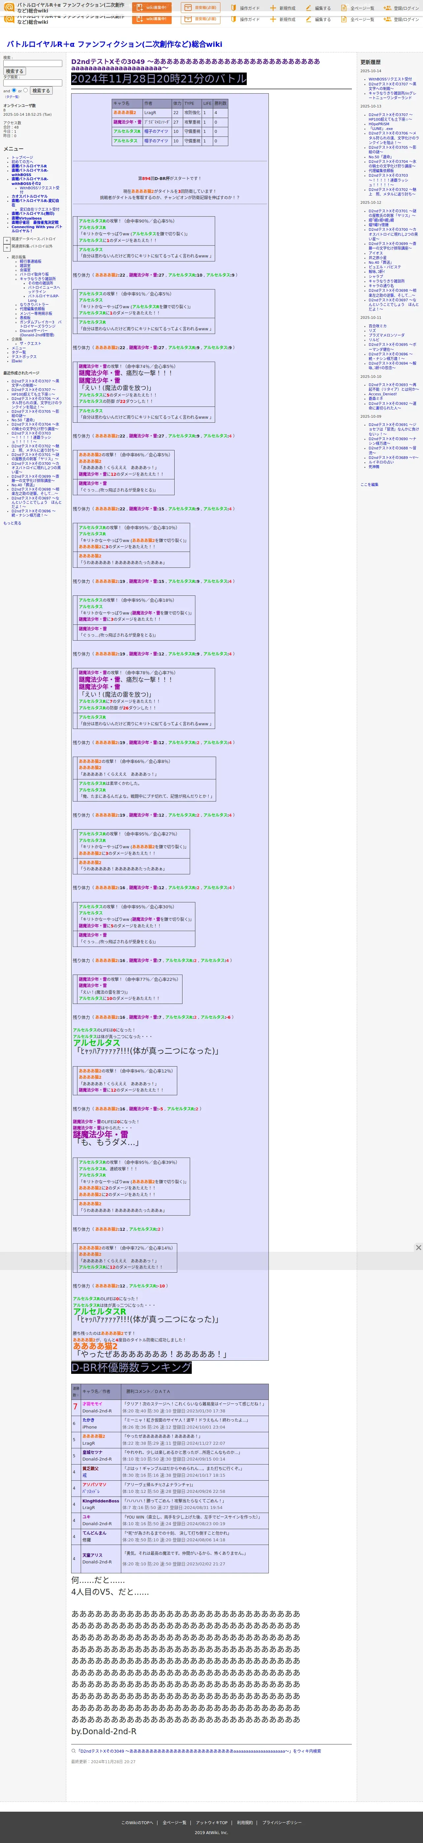
Task: Select the 'and' search radio button
Action: 14,90
